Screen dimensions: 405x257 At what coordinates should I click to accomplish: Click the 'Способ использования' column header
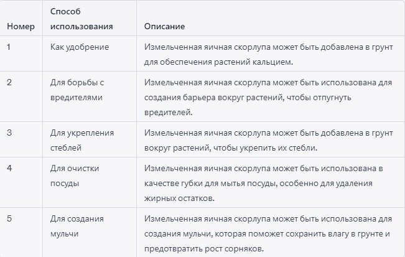click(81, 19)
